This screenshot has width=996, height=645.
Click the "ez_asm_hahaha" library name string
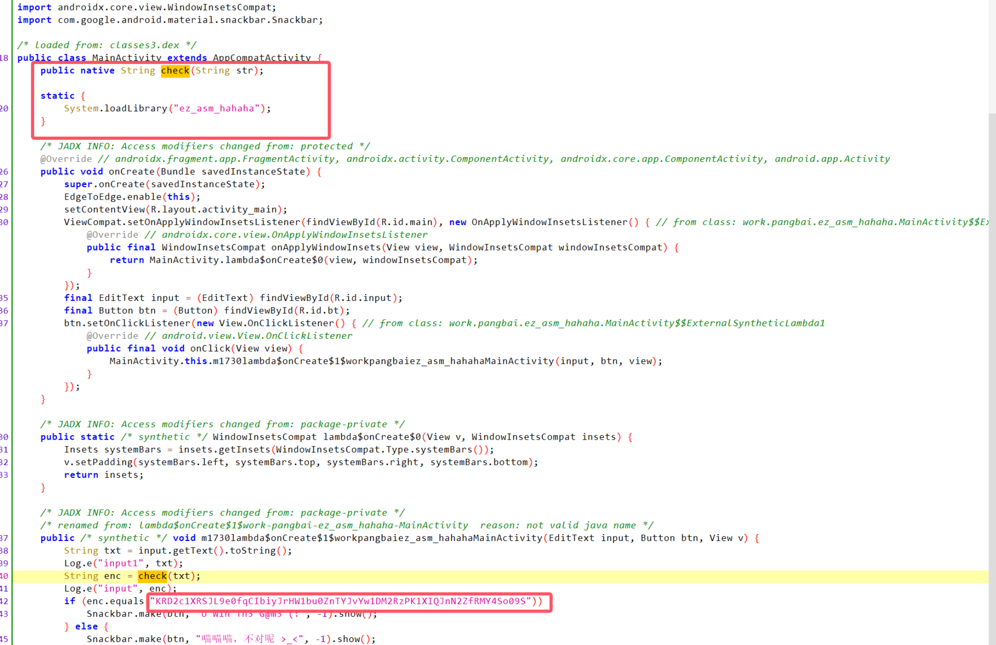click(216, 108)
